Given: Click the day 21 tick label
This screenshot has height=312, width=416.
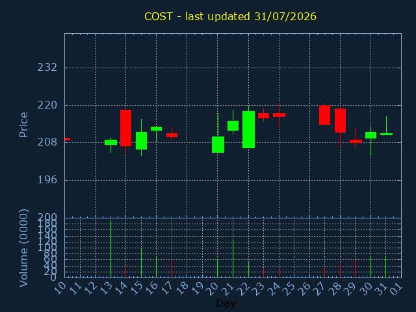Looking at the screenshot, I should tap(228, 288).
